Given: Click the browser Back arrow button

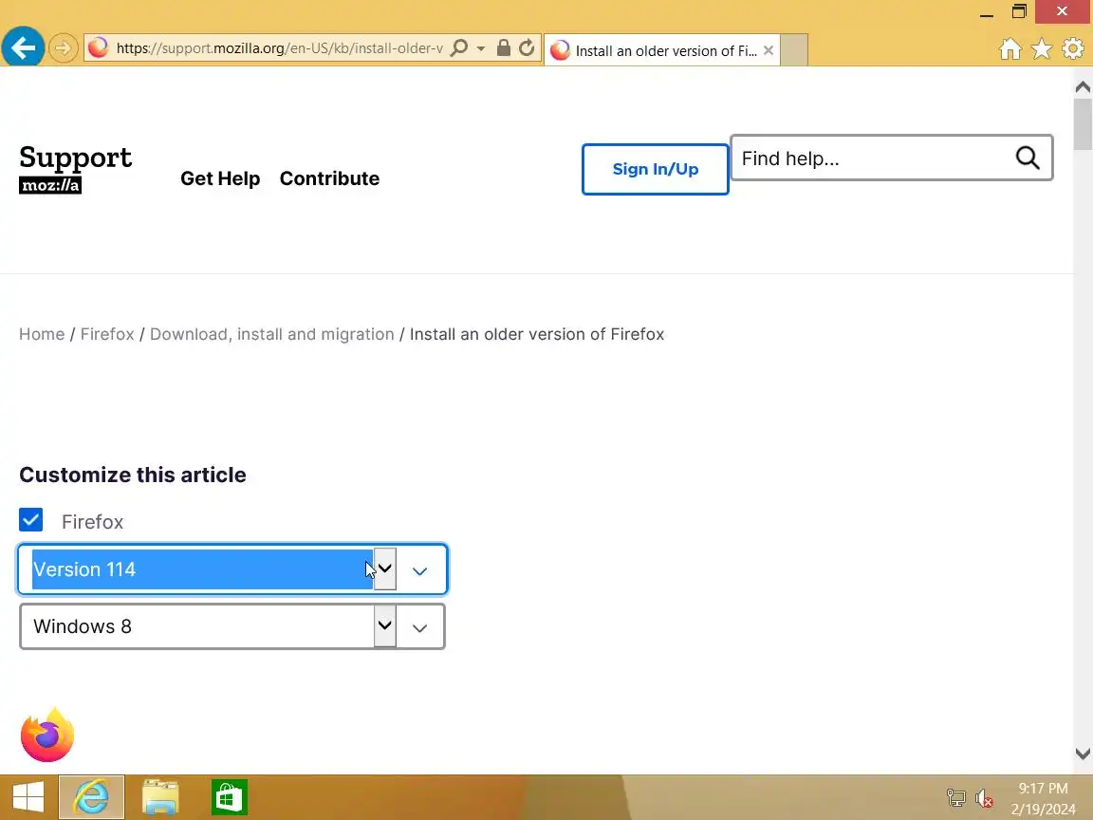Looking at the screenshot, I should 23,47.
